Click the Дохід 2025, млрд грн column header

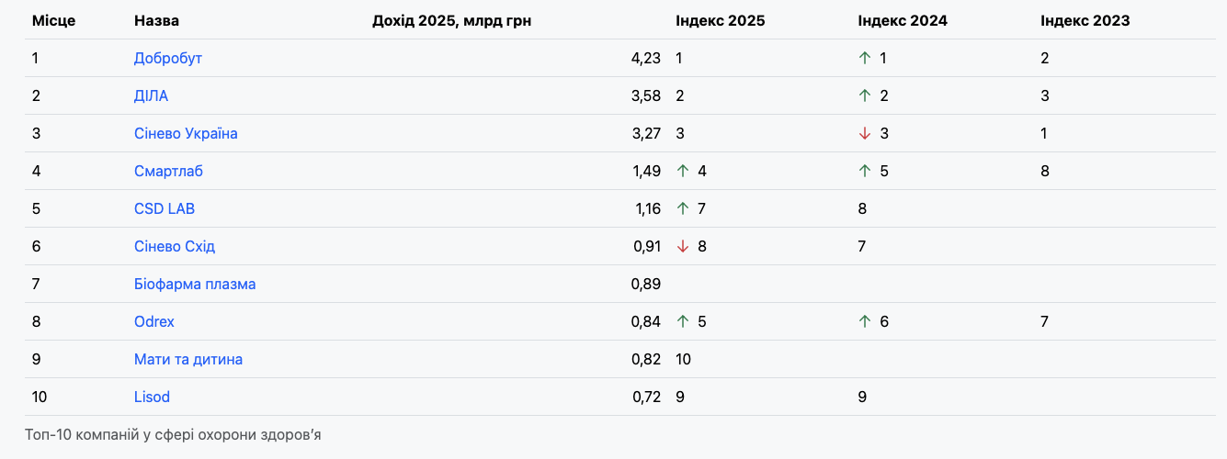point(451,20)
